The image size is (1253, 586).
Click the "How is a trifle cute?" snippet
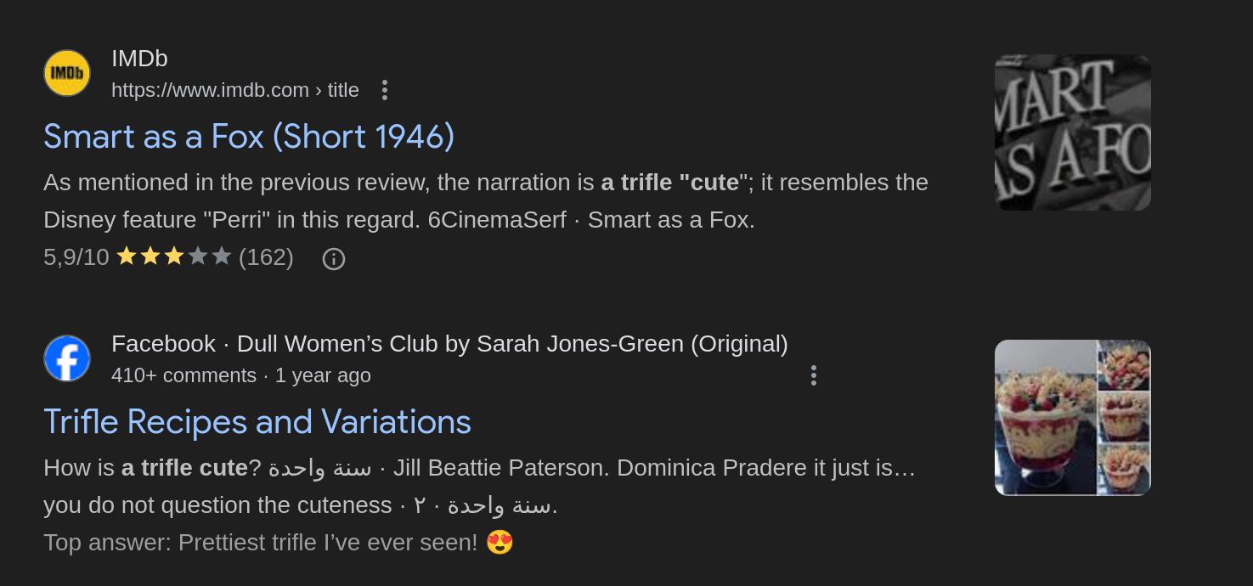coord(478,486)
